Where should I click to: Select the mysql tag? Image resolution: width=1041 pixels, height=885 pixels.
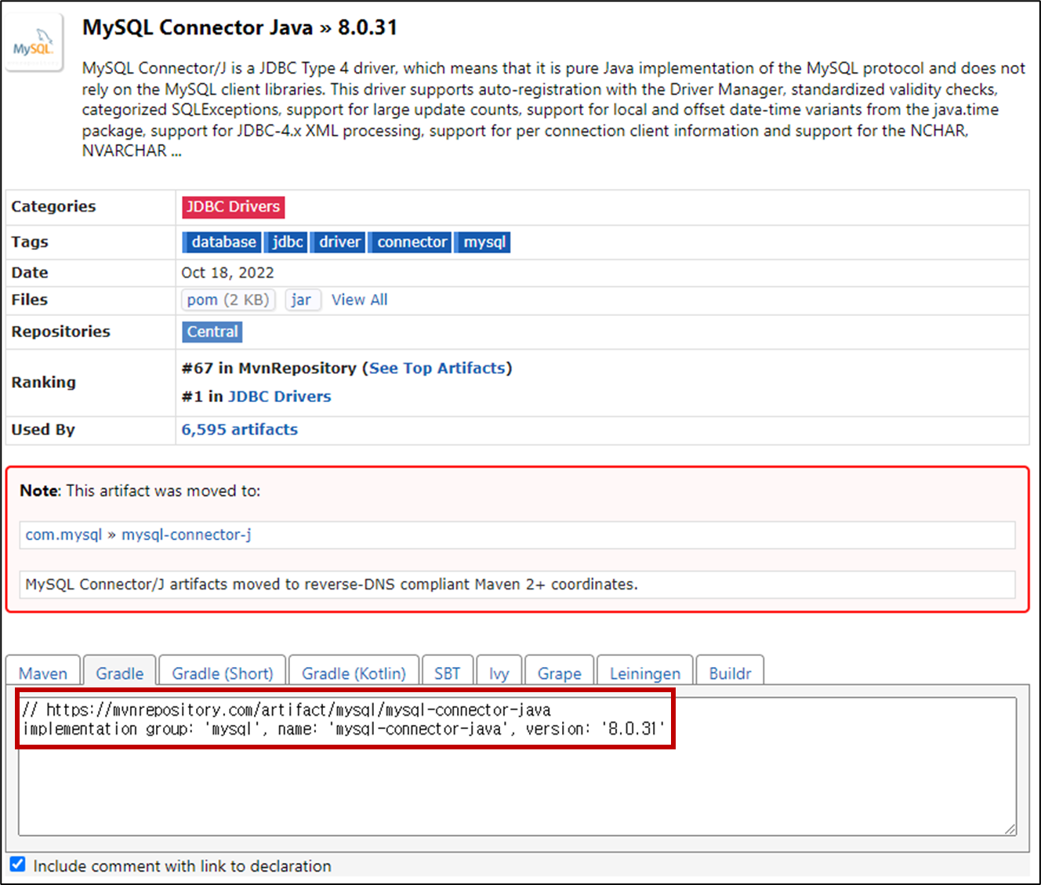[484, 242]
